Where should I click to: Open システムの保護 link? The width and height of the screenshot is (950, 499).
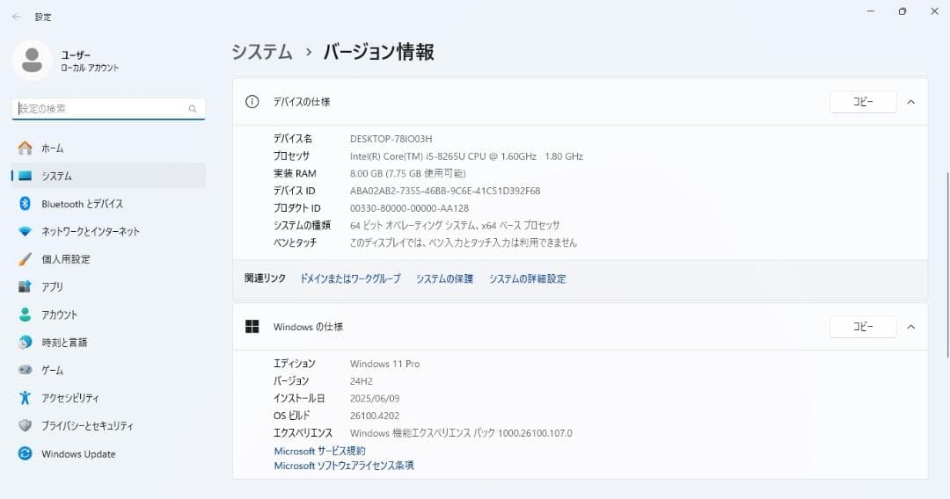point(444,278)
